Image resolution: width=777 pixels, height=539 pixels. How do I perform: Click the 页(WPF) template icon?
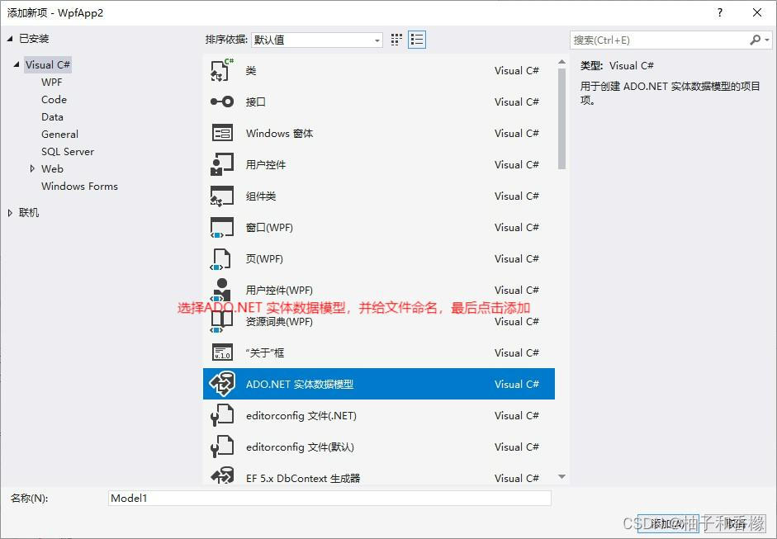(x=220, y=258)
